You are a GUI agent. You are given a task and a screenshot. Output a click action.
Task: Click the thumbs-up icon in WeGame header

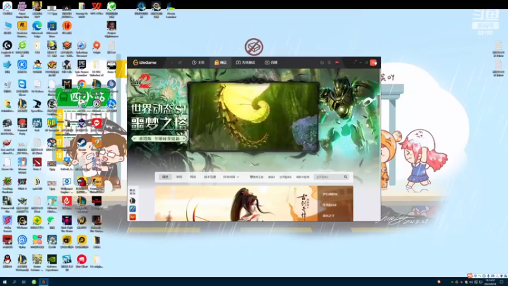(x=322, y=62)
